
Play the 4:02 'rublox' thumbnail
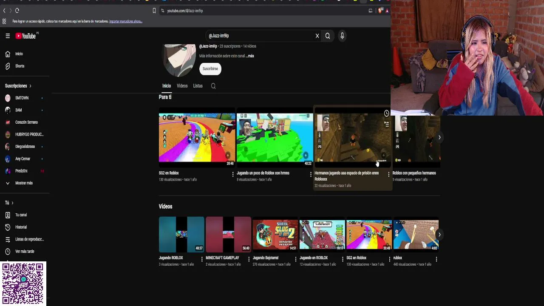coord(416,234)
